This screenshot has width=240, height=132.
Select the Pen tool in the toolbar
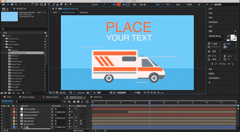pyautogui.click(x=45, y=5)
